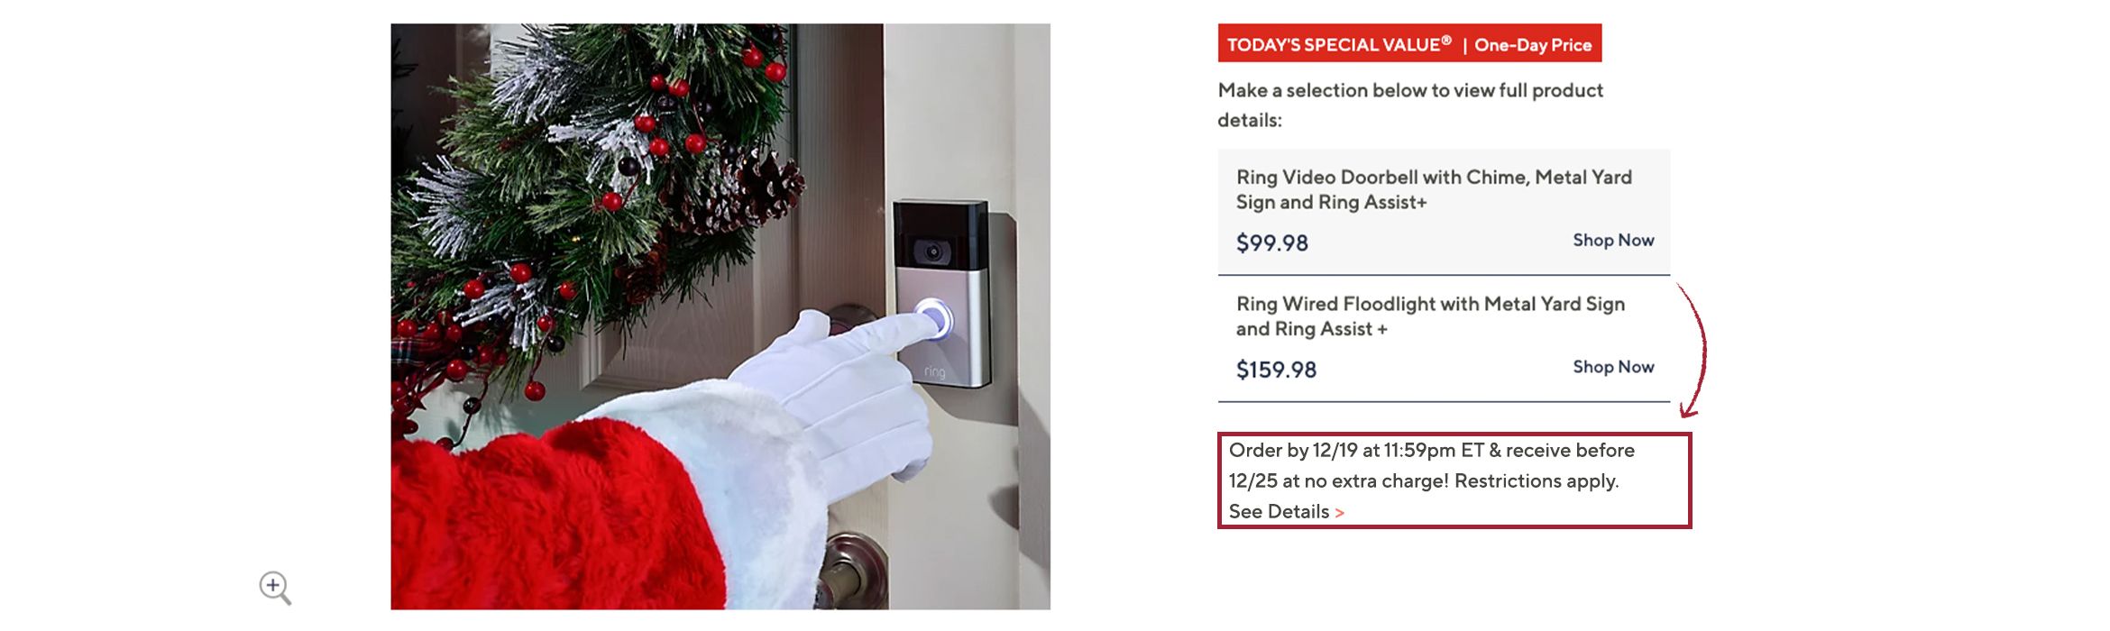
Task: Click the curved red arrow graphic
Action: point(1693,351)
